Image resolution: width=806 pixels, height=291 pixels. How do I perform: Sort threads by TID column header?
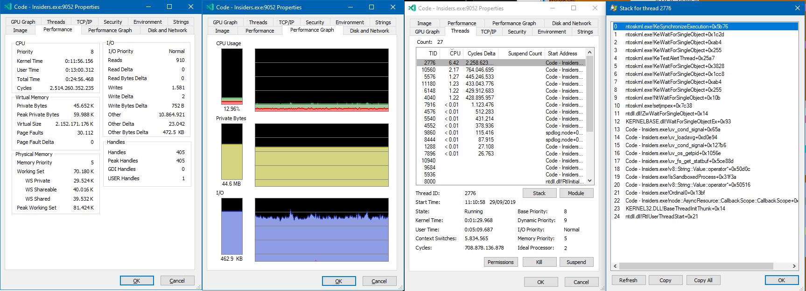point(428,54)
